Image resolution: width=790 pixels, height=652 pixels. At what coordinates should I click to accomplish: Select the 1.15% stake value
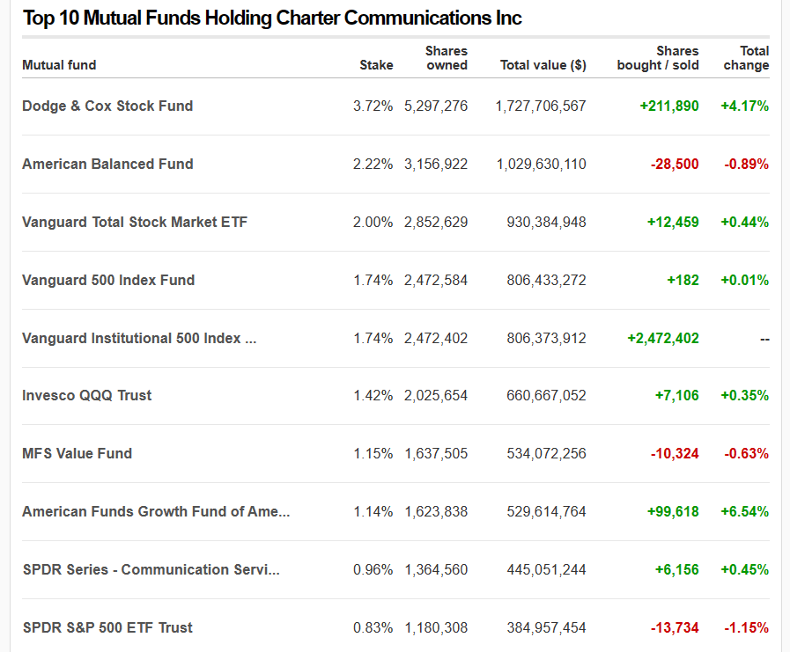click(373, 454)
